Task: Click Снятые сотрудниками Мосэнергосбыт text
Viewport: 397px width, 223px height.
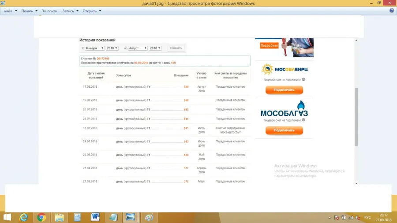Action: (230, 130)
